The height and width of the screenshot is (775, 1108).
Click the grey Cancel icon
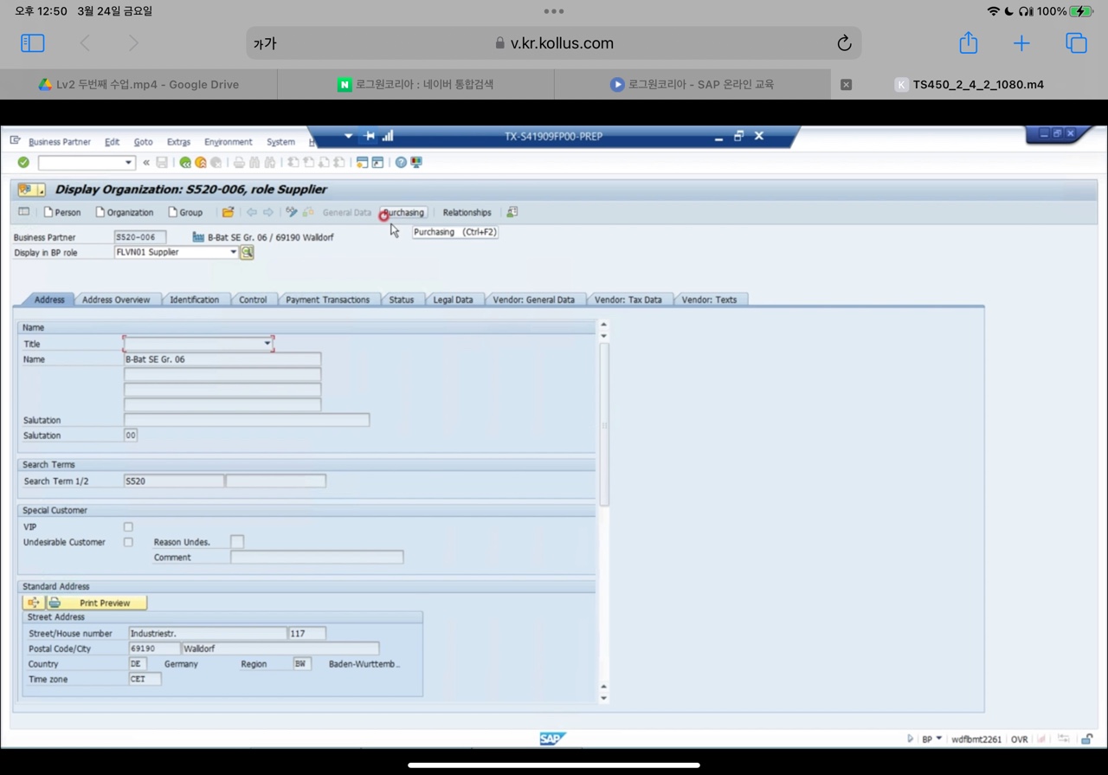216,162
